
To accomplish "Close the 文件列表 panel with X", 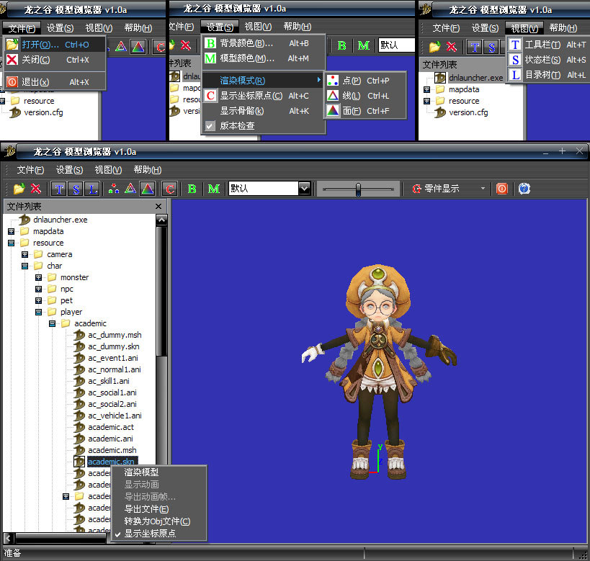I will tap(158, 206).
